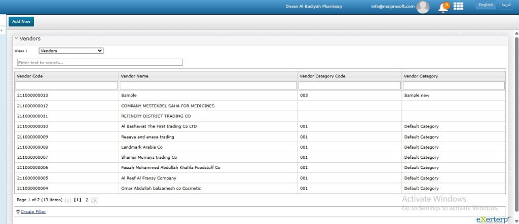Open the apps grid menu icon
Image resolution: width=519 pixels, height=224 pixels.
[458, 6]
